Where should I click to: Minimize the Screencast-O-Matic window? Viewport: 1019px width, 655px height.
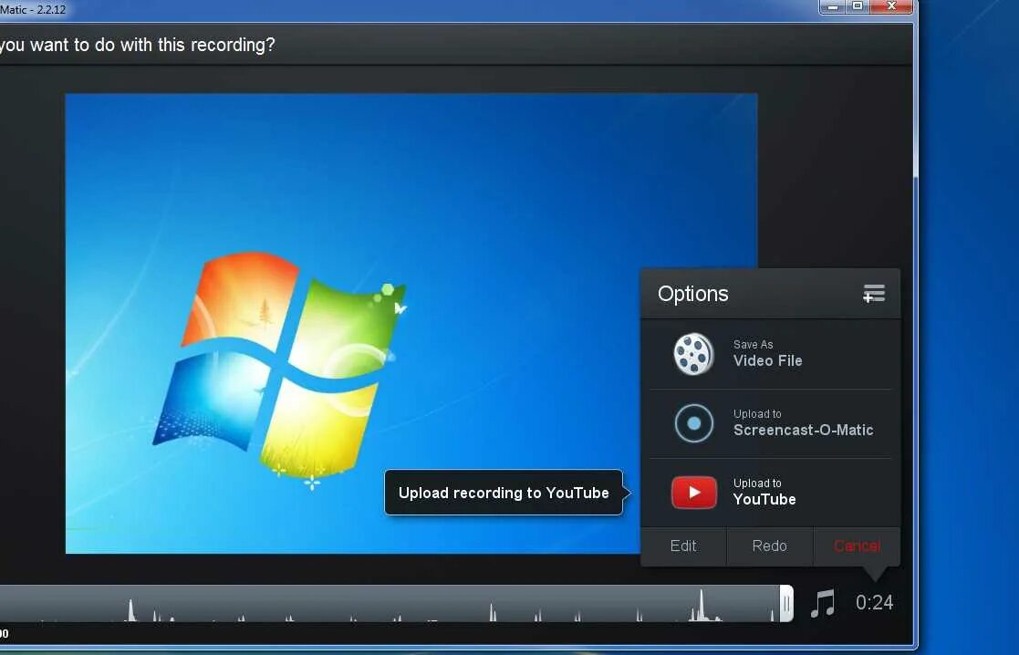click(832, 6)
